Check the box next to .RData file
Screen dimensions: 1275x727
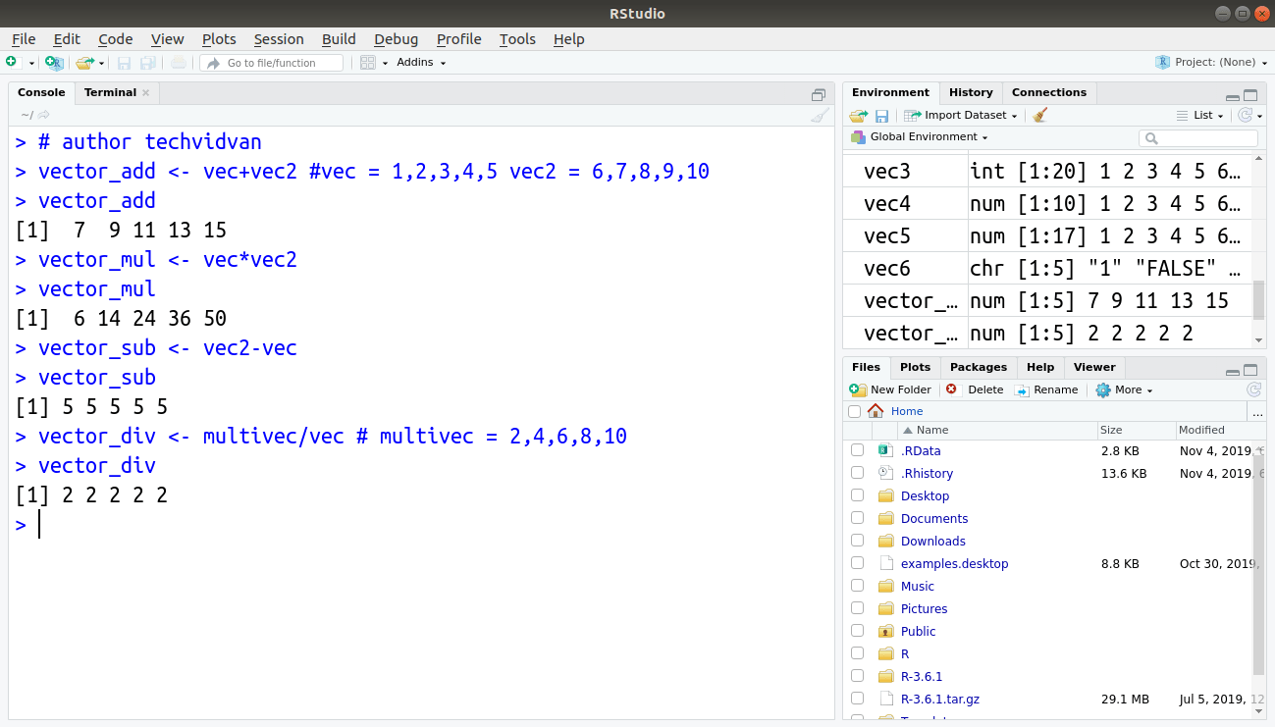tap(857, 450)
